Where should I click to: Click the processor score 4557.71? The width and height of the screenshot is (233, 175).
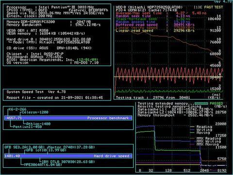click(x=14, y=118)
